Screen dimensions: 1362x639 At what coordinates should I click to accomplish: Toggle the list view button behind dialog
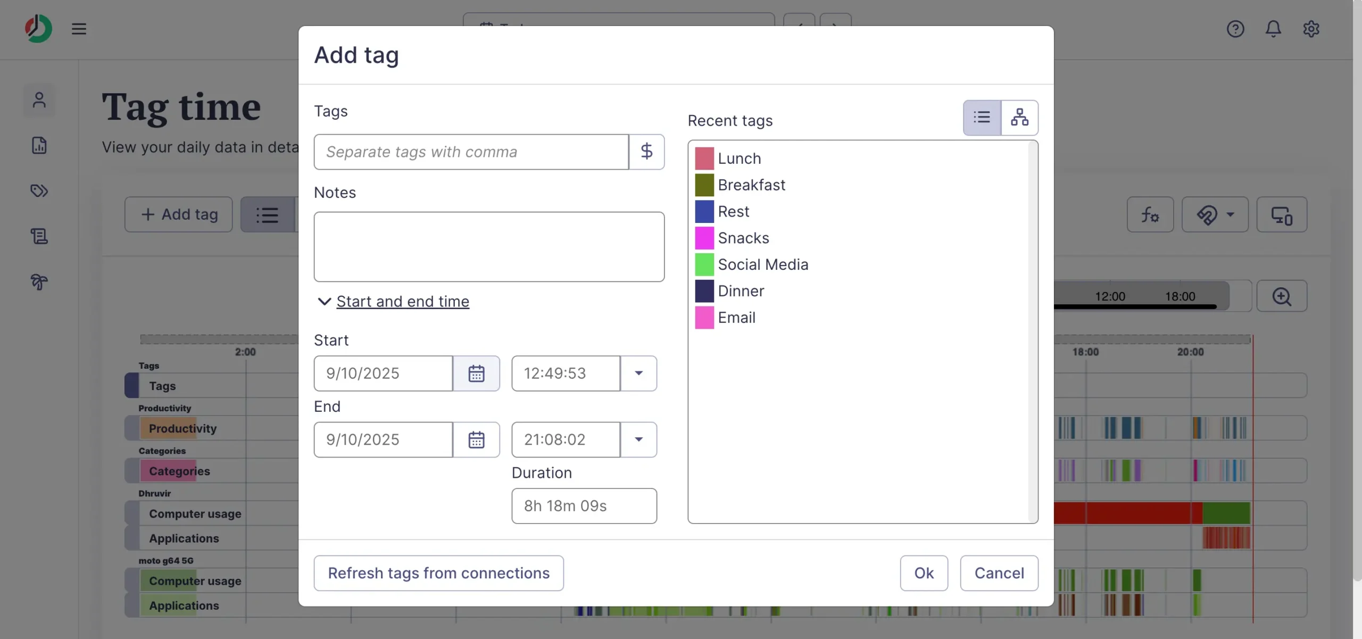(x=268, y=215)
